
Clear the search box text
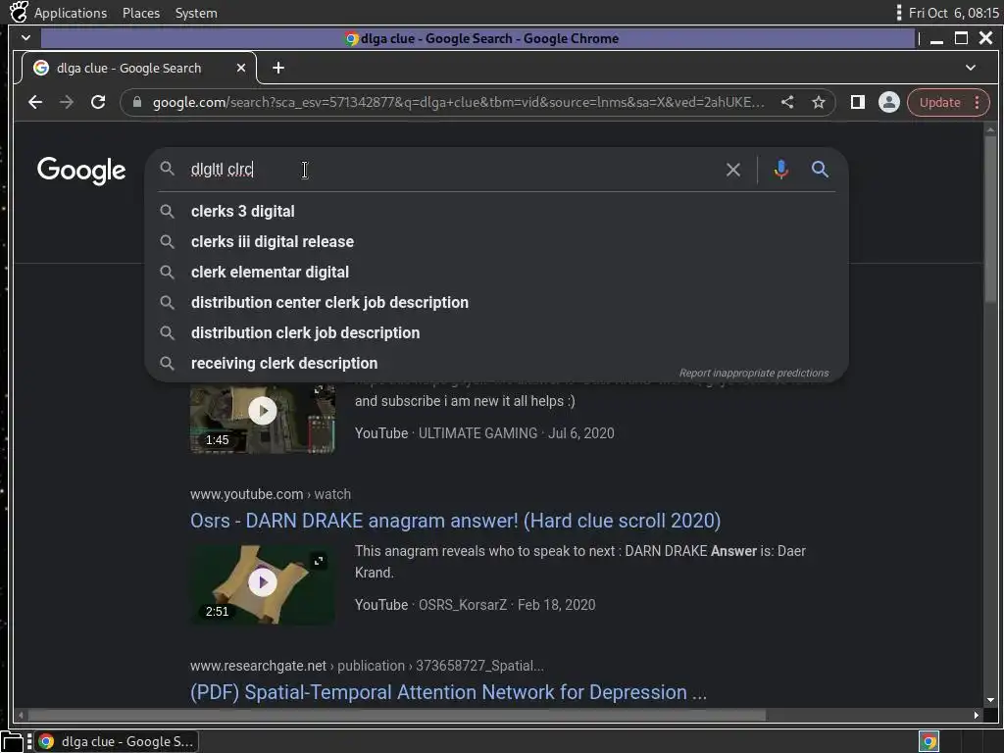click(x=733, y=170)
